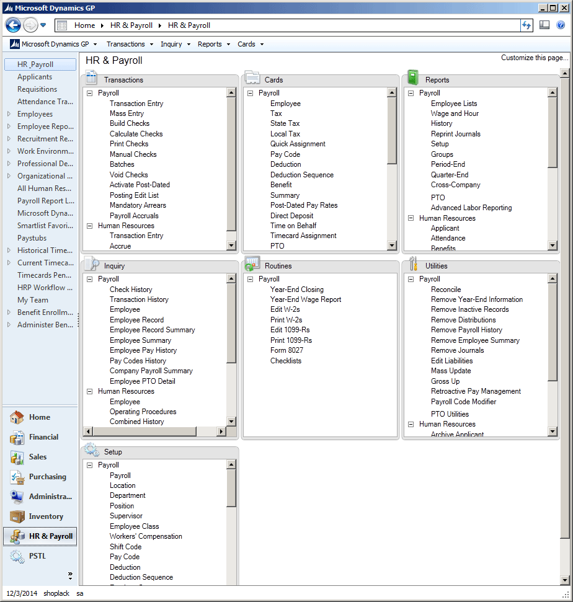Open the layout options icon
Viewport: 573px width, 602px height.
544,25
